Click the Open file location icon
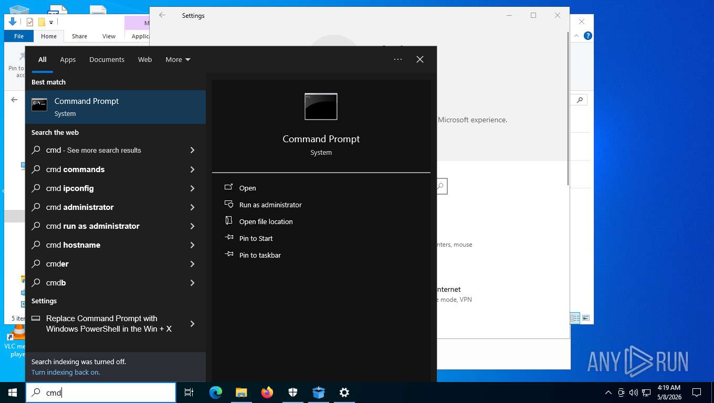The height and width of the screenshot is (403, 714). 229,221
